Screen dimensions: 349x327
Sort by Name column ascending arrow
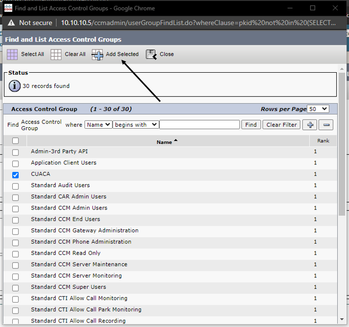pos(176,140)
